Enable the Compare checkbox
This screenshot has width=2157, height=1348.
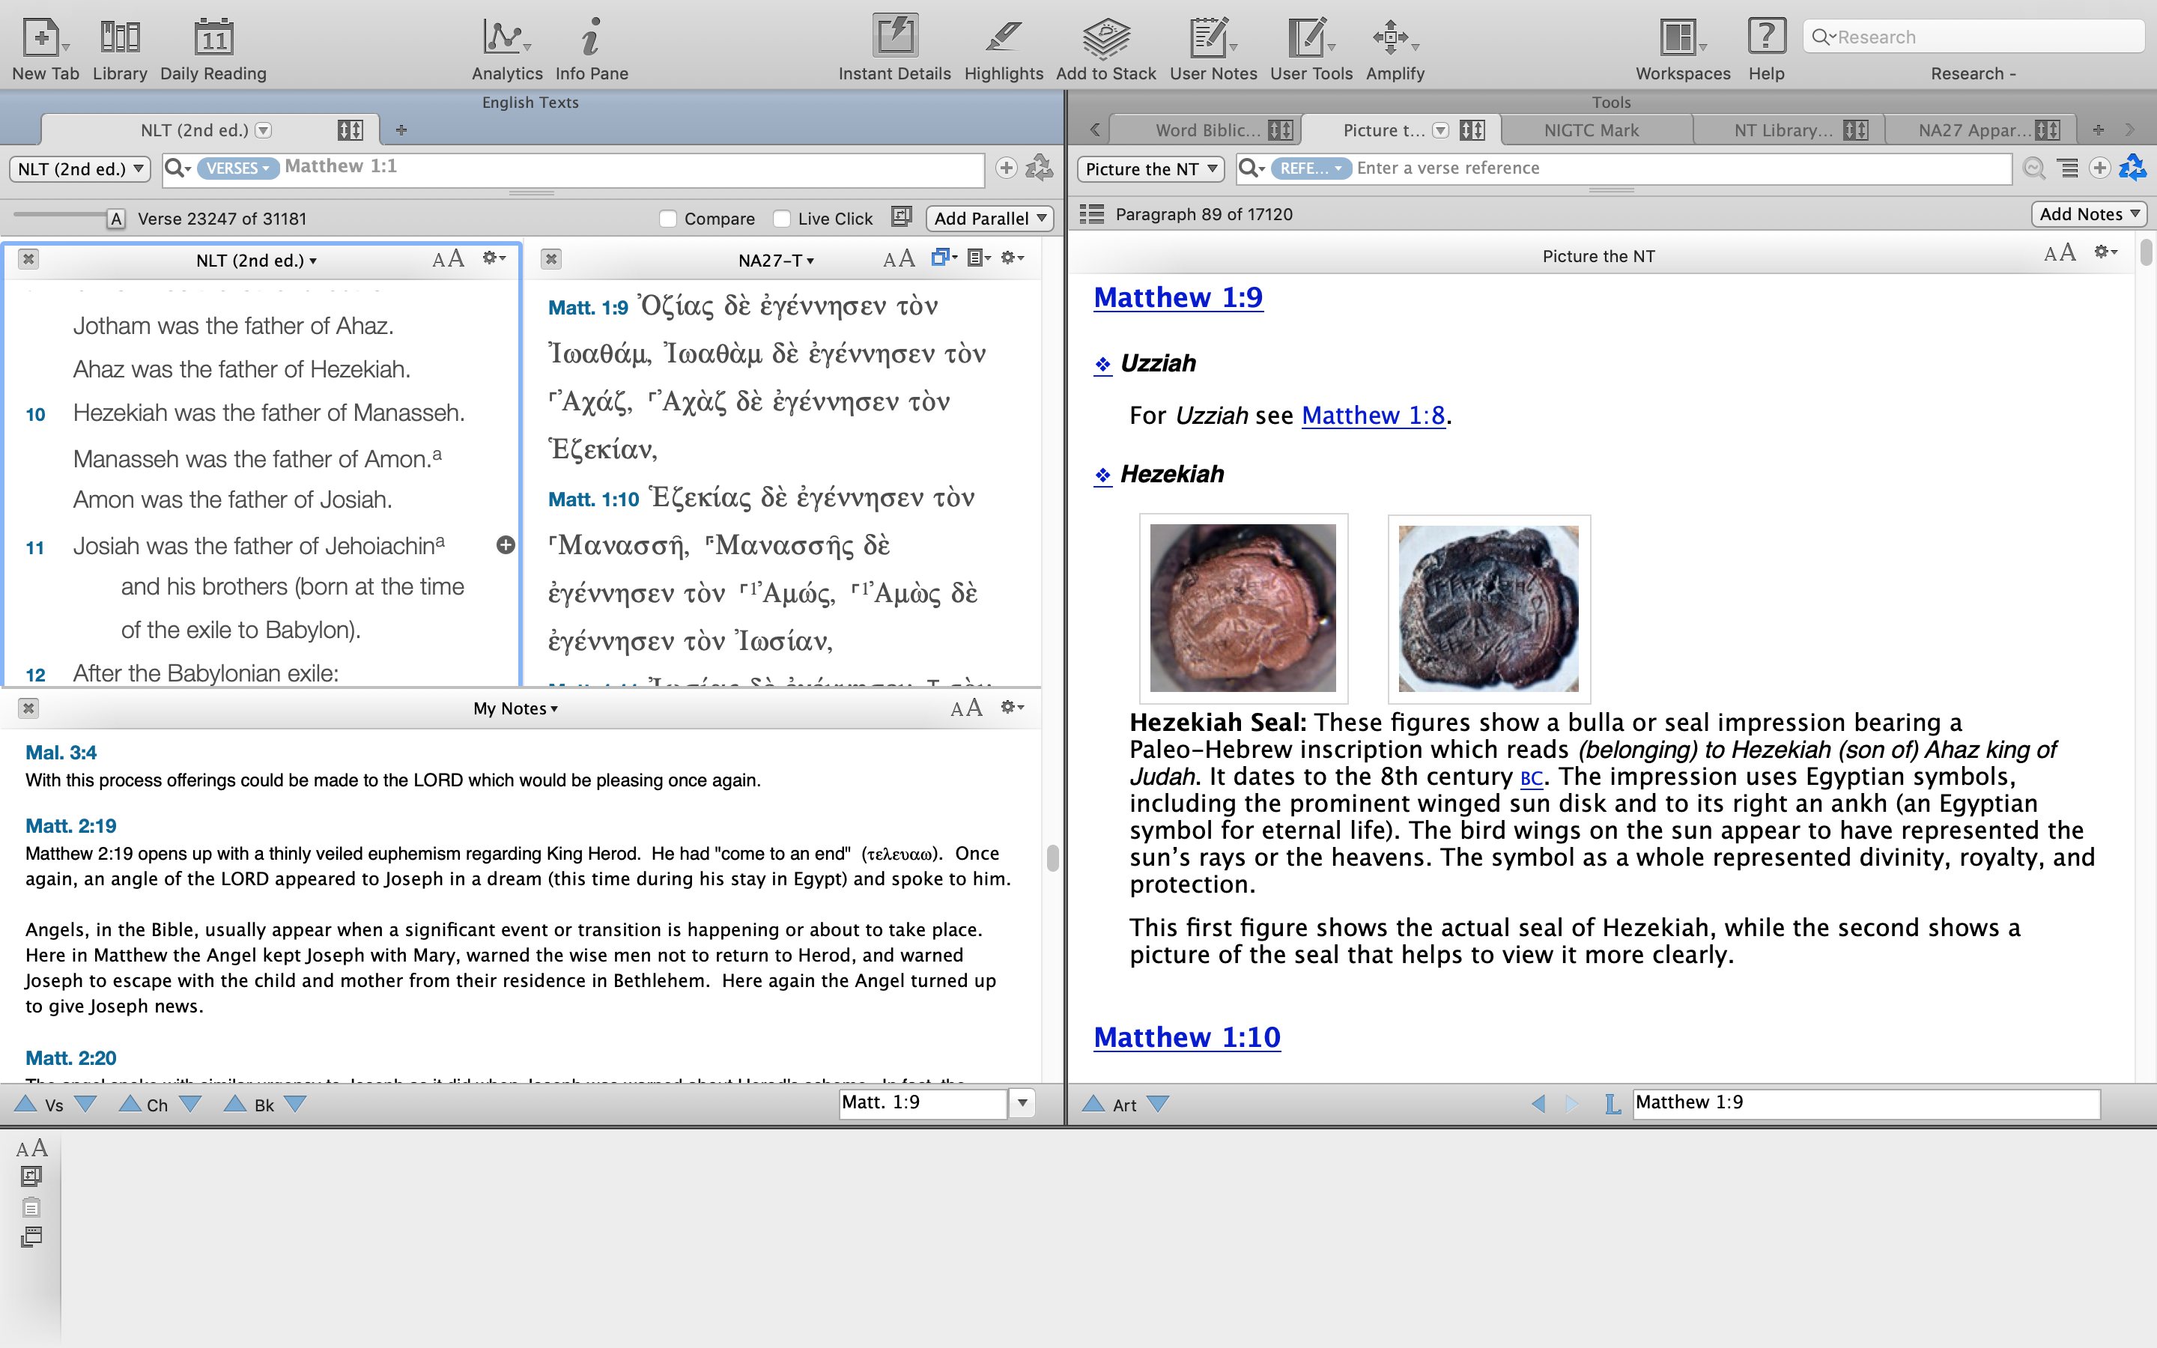point(667,219)
